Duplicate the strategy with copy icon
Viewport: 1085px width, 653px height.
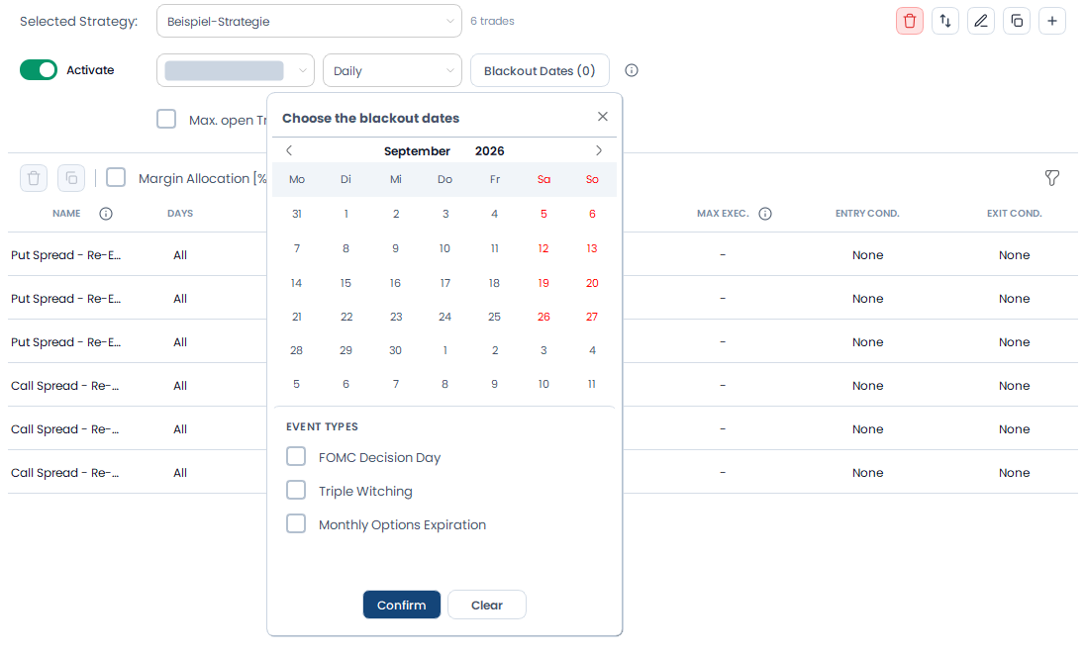click(1017, 21)
